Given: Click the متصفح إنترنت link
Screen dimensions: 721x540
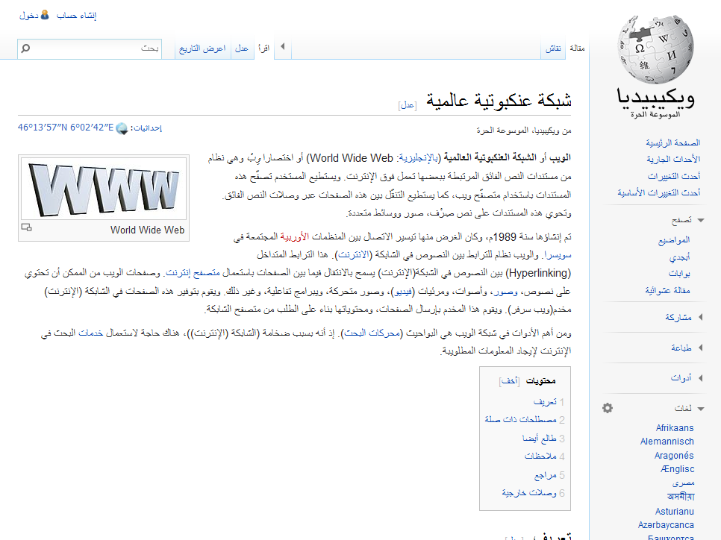Looking at the screenshot, I should (x=193, y=273).
